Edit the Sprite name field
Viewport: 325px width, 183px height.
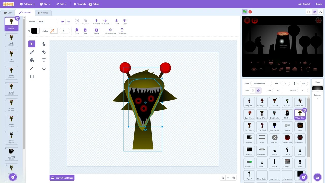(262, 83)
